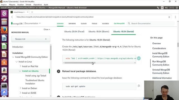Bookmark page with the star icon

tap(169, 17)
